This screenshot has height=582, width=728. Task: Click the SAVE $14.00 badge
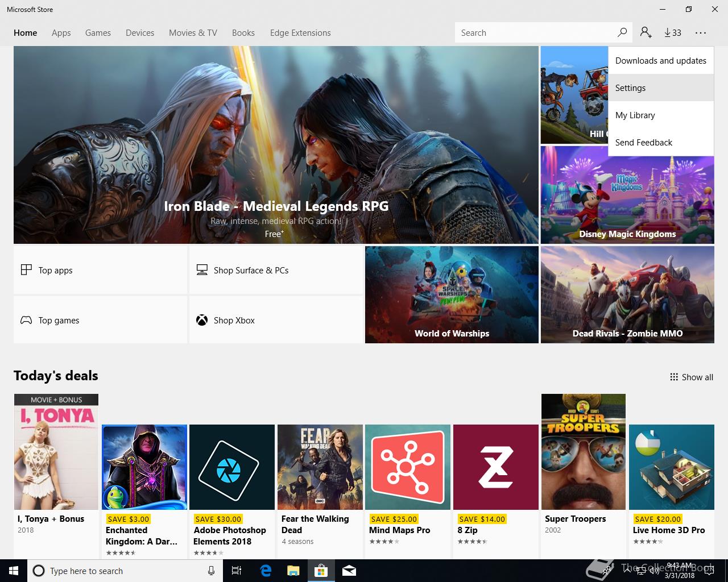(x=482, y=519)
